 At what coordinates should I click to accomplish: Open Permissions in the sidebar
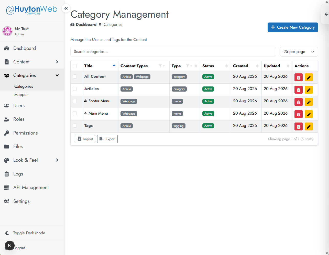click(32, 133)
